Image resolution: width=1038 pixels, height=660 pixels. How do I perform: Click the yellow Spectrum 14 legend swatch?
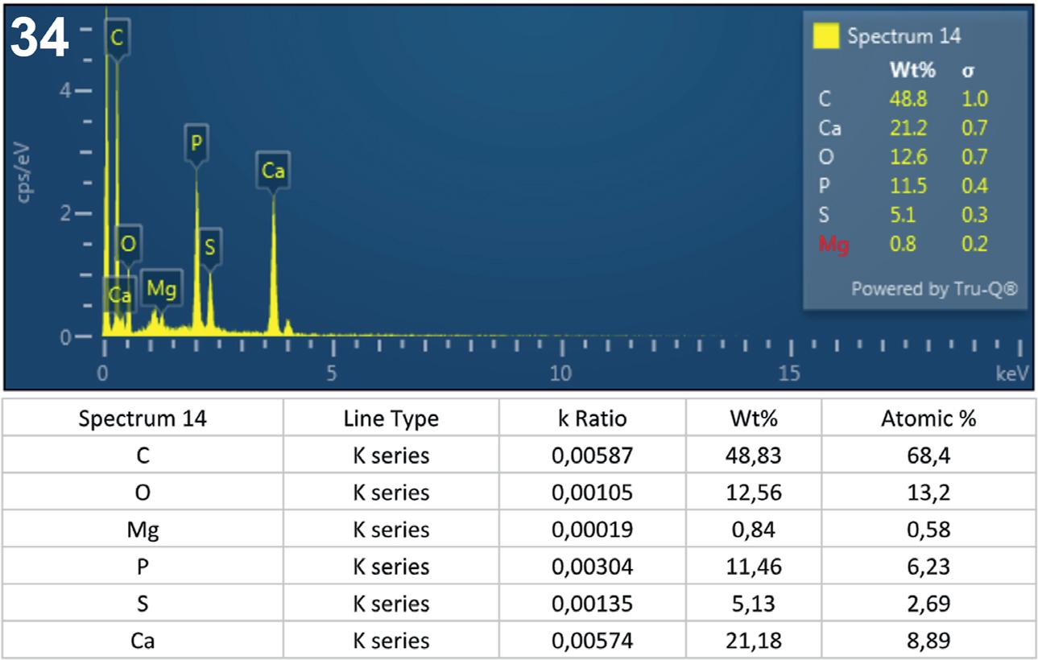tap(826, 36)
